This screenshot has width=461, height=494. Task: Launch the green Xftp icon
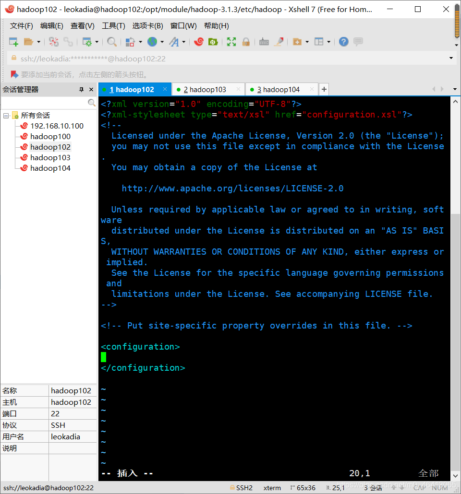(213, 42)
